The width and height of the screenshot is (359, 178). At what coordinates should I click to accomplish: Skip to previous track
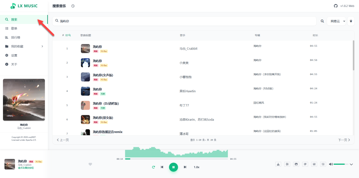click(162, 167)
